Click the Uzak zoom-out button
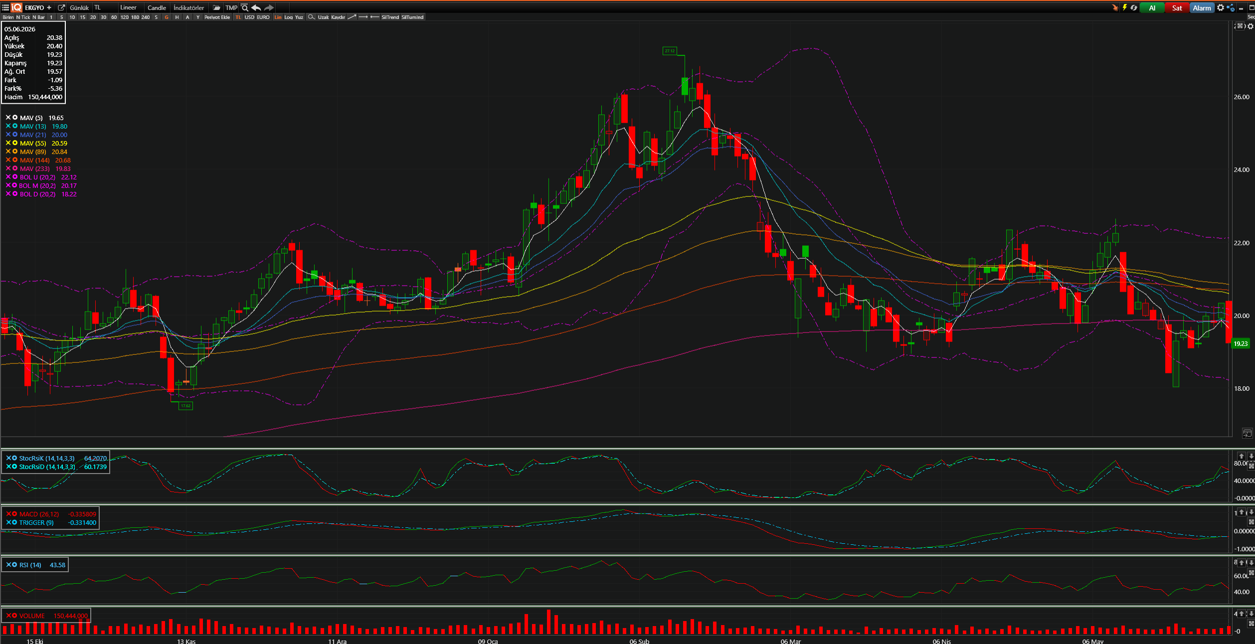This screenshot has height=644, width=1255. click(x=323, y=17)
